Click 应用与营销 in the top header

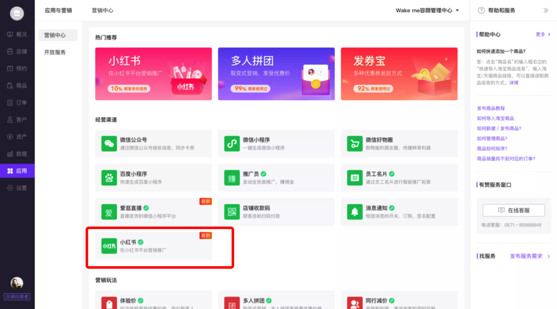click(58, 10)
